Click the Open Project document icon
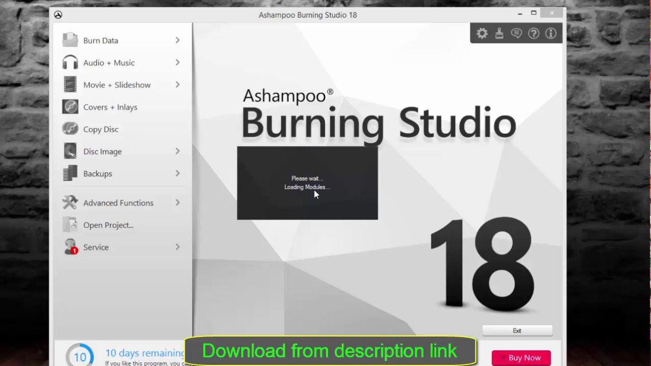Image resolution: width=651 pixels, height=366 pixels. tap(70, 225)
